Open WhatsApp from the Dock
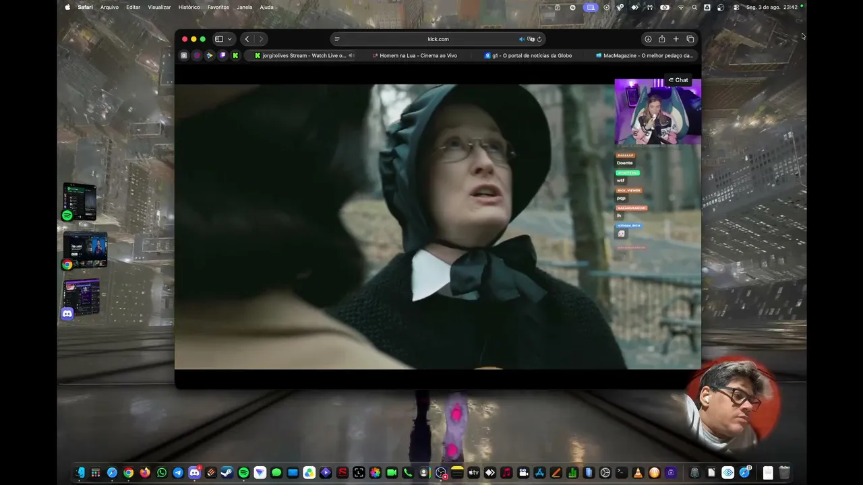Viewport: 863px width, 485px height. point(162,473)
